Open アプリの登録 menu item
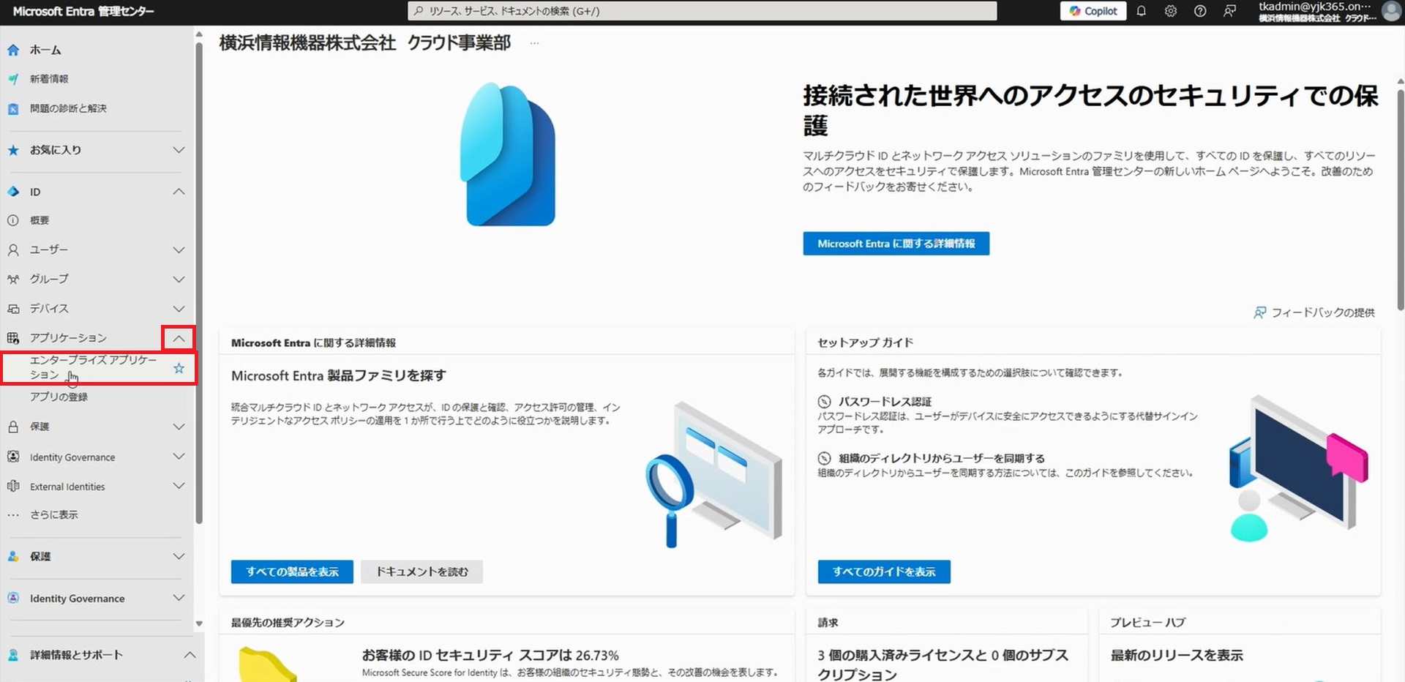The height and width of the screenshot is (682, 1405). [x=59, y=397]
